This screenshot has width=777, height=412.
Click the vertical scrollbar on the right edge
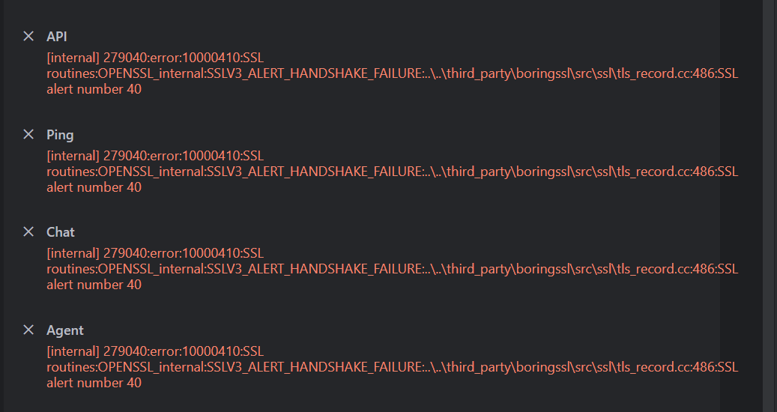[x=770, y=206]
